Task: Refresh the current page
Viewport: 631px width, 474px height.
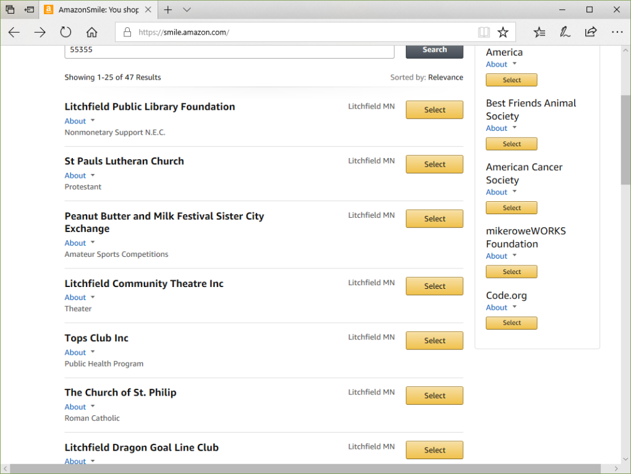Action: (x=66, y=32)
